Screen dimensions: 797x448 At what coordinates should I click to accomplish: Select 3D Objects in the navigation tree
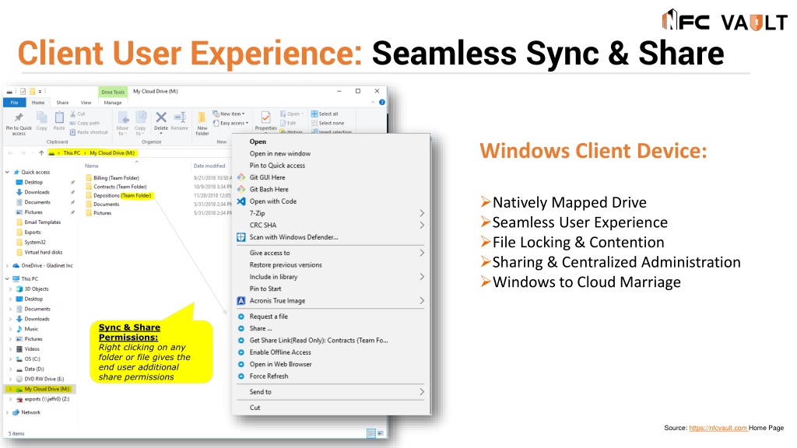click(36, 289)
